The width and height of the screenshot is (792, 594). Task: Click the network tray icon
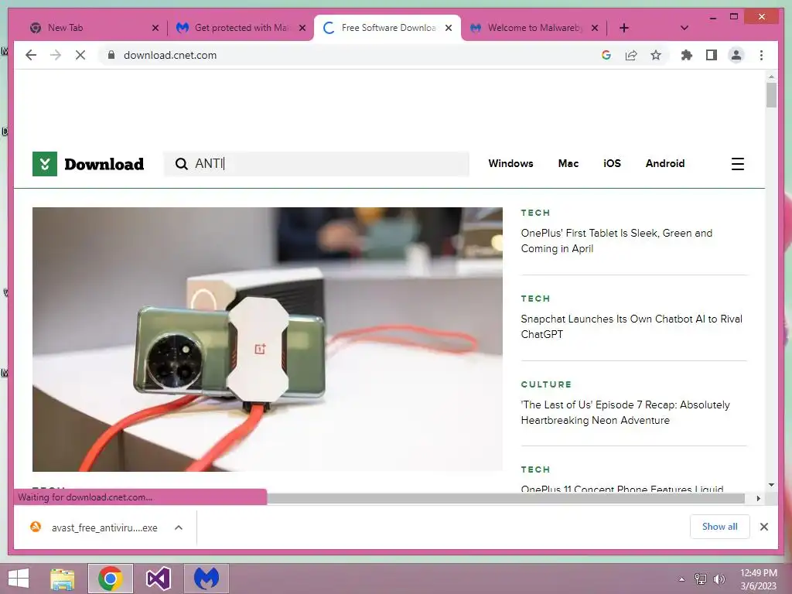700,579
